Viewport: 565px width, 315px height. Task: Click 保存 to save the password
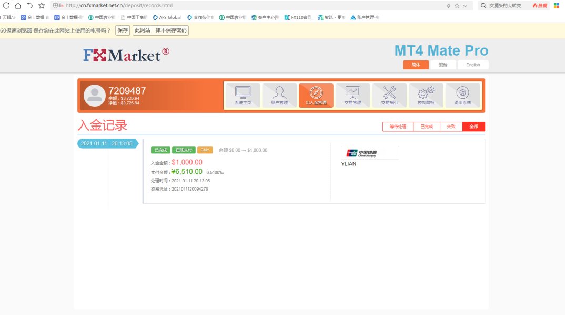123,30
